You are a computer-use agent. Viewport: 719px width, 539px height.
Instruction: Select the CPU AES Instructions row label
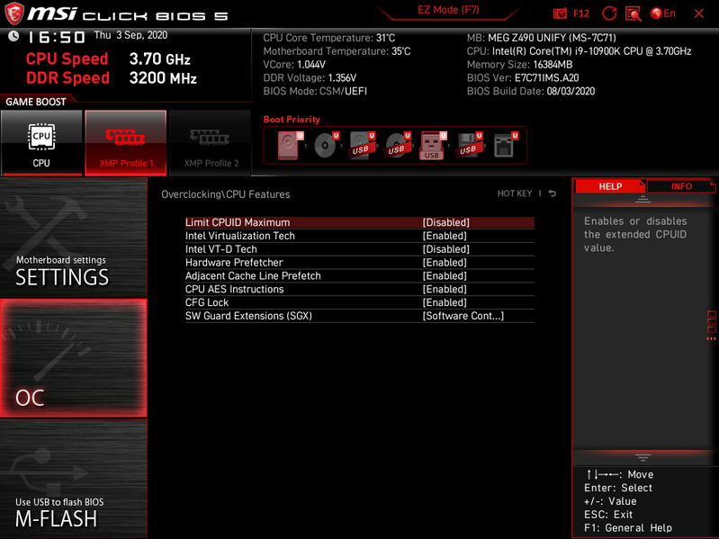(234, 289)
